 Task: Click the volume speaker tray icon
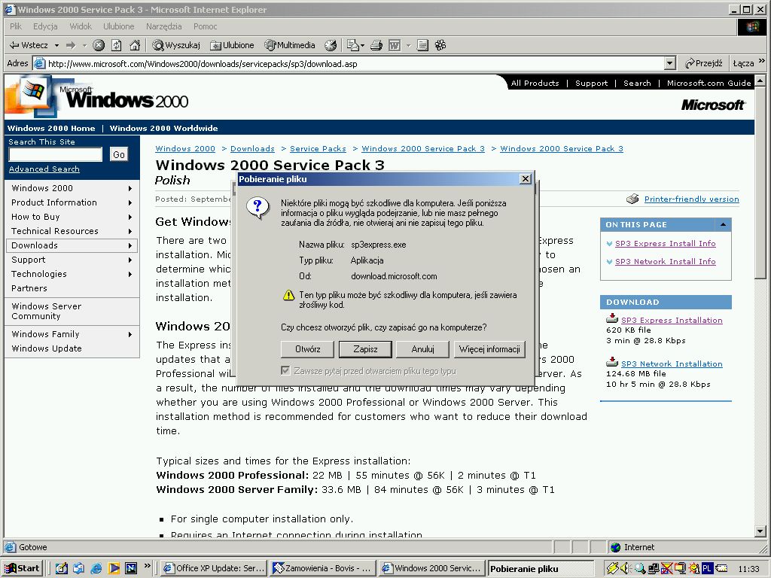pos(625,568)
